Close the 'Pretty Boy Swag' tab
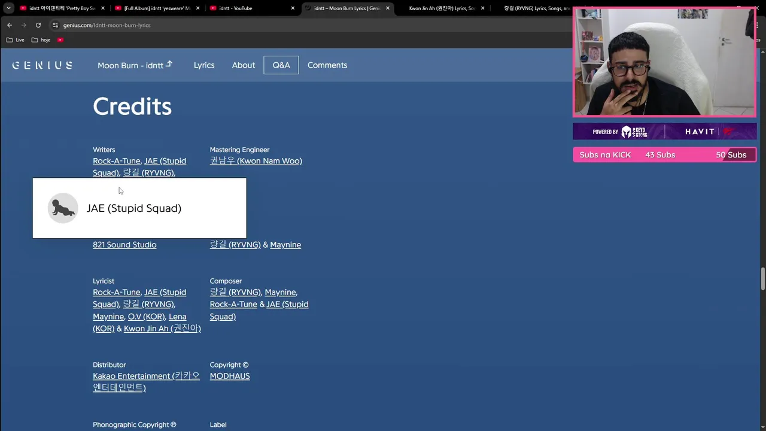 [103, 8]
